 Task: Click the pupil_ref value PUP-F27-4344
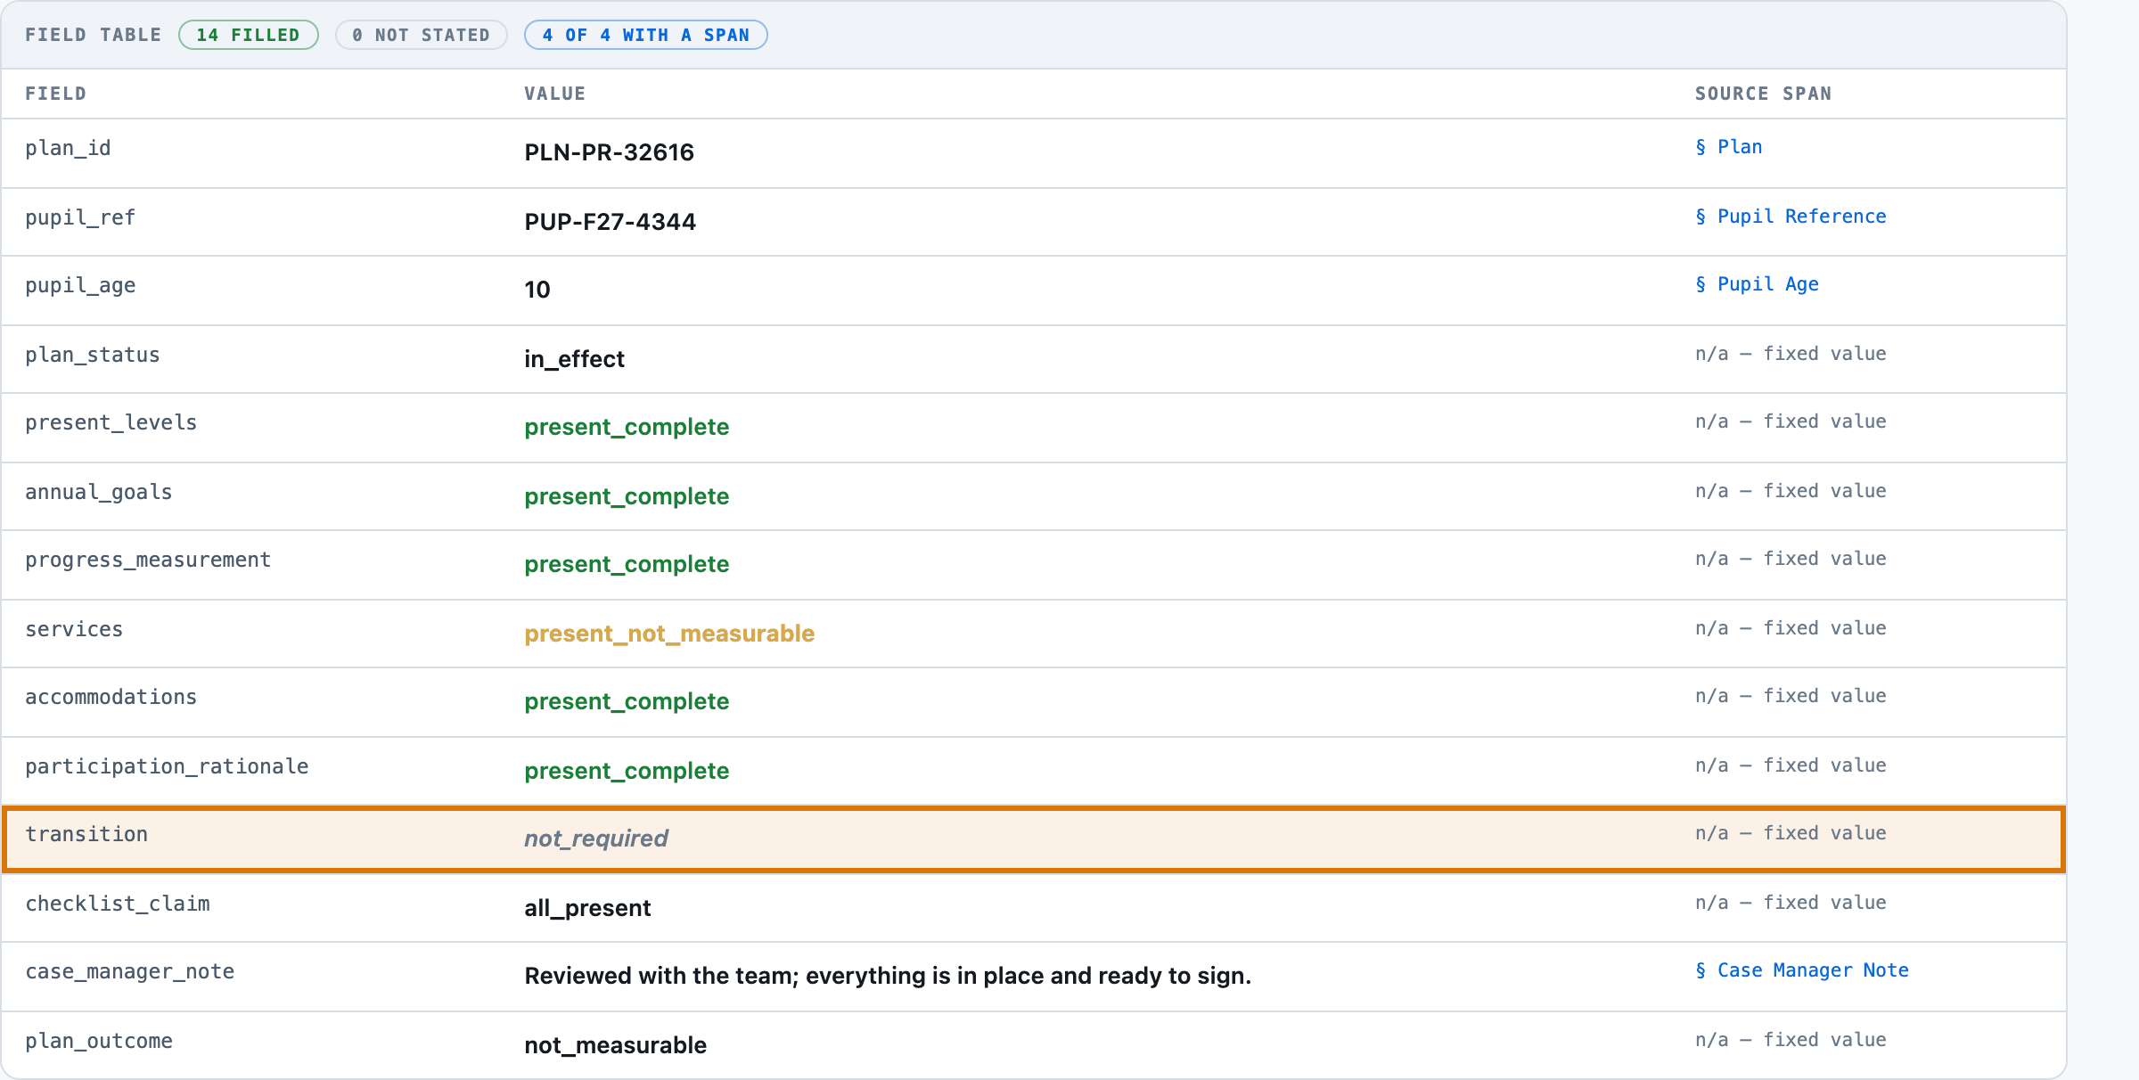tap(610, 222)
